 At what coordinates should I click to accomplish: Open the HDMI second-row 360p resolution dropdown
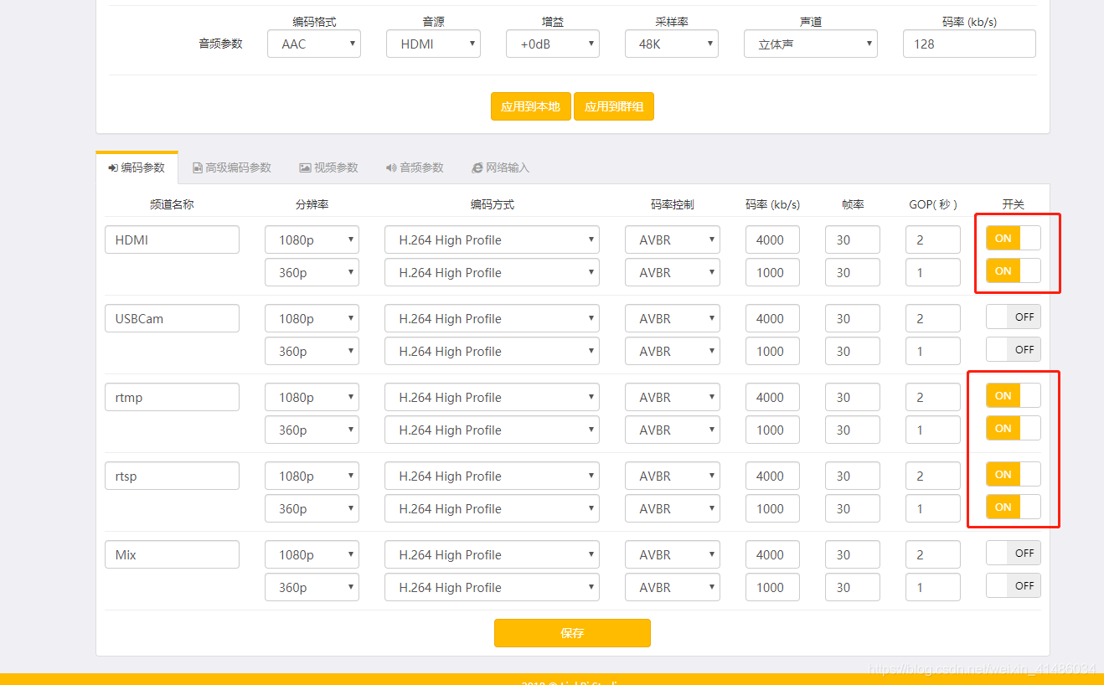[312, 272]
